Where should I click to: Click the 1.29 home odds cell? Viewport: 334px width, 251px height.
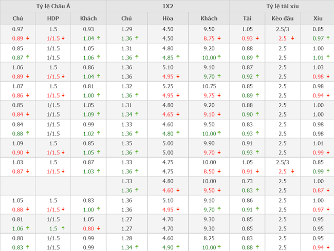tap(126, 29)
